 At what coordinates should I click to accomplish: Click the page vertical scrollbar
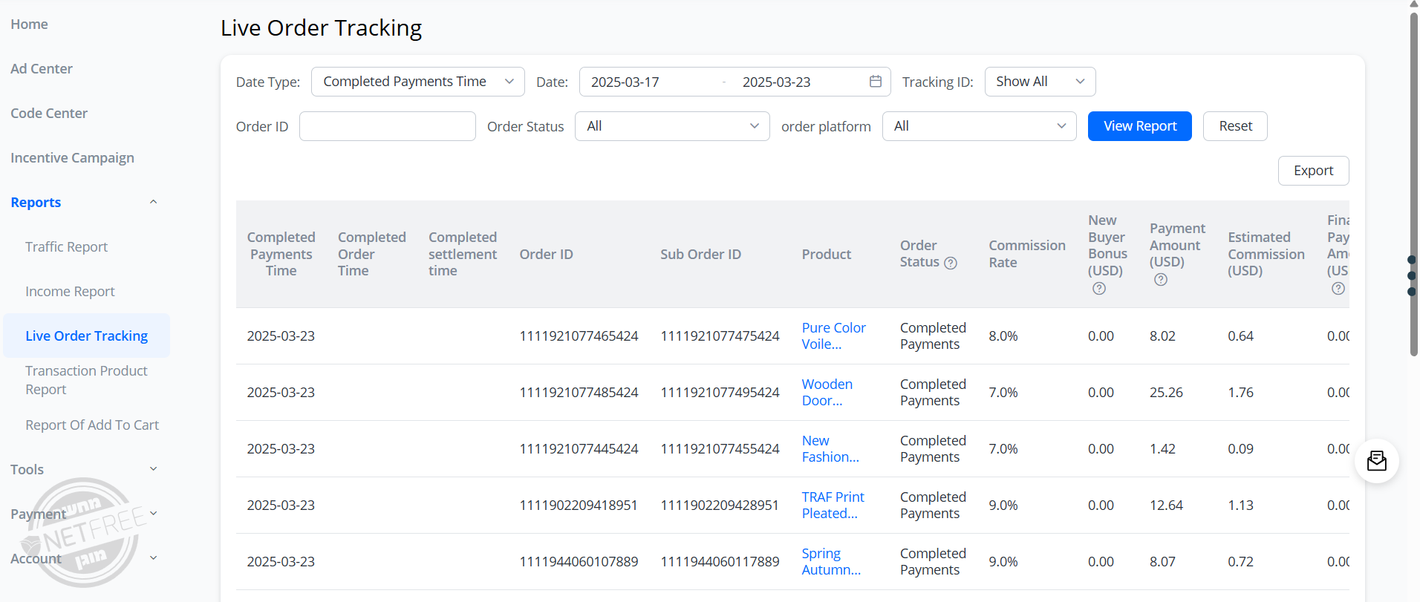pyautogui.click(x=1413, y=186)
